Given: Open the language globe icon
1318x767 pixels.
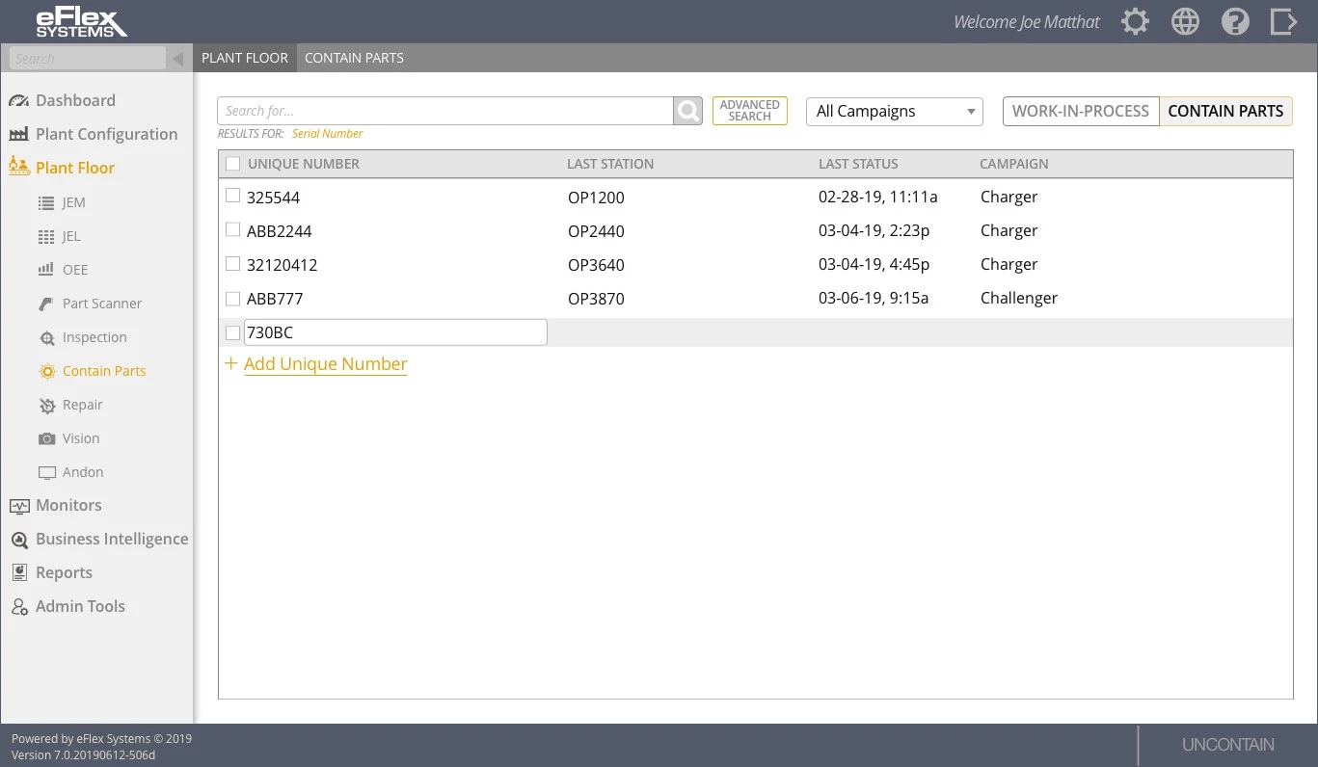Looking at the screenshot, I should pyautogui.click(x=1185, y=22).
